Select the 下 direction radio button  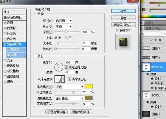click(66, 38)
